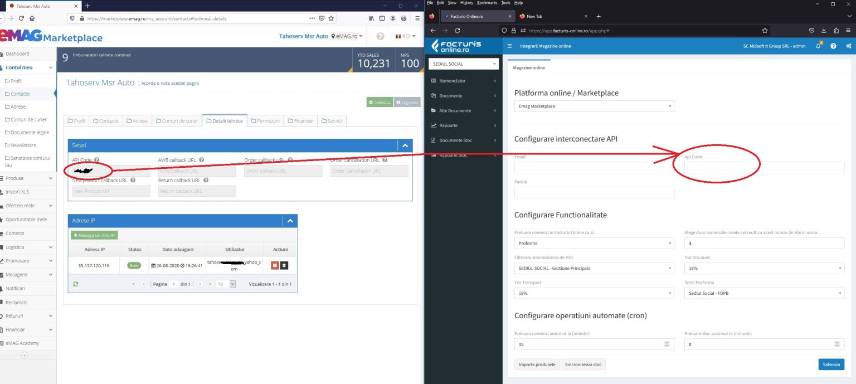Viewport: 856px width, 384px height.
Task: Collapse the Adrese IP panel
Action: click(290, 221)
